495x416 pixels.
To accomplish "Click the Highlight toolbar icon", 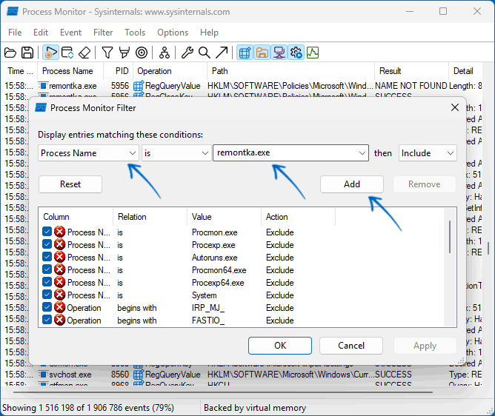I will 124,53.
